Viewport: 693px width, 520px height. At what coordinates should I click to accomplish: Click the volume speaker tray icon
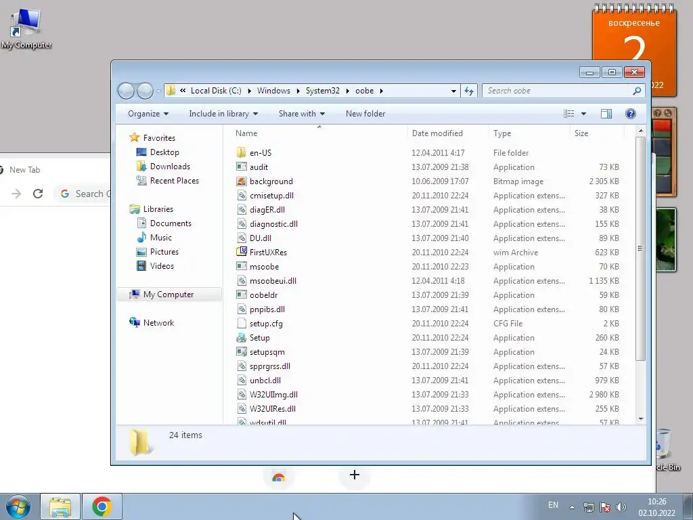621,506
